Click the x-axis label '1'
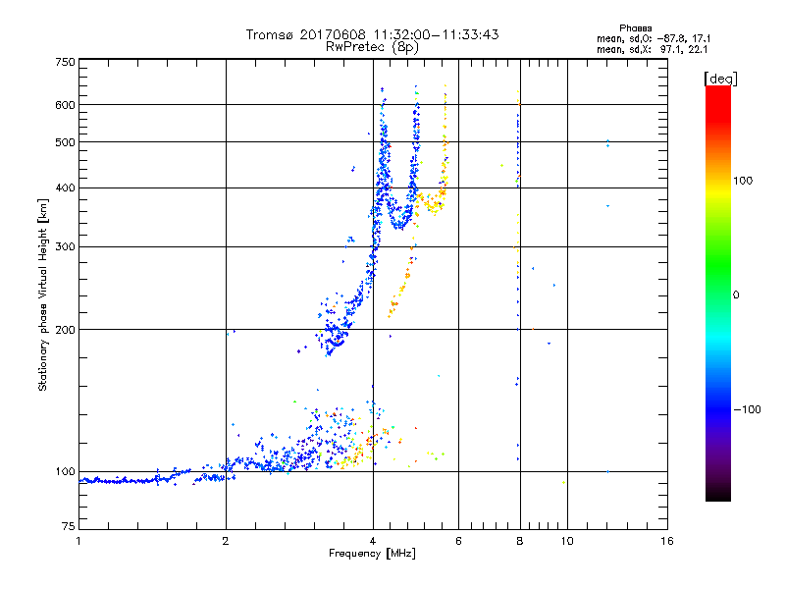785x589 pixels. coord(78,541)
